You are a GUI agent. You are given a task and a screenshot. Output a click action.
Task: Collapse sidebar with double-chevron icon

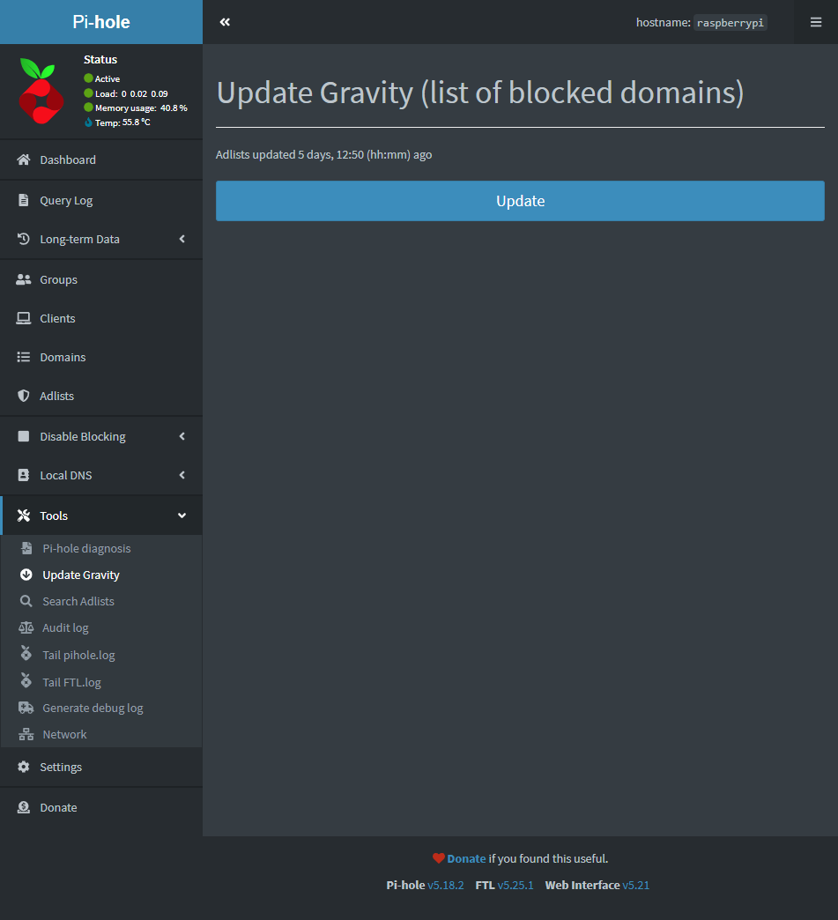(225, 22)
